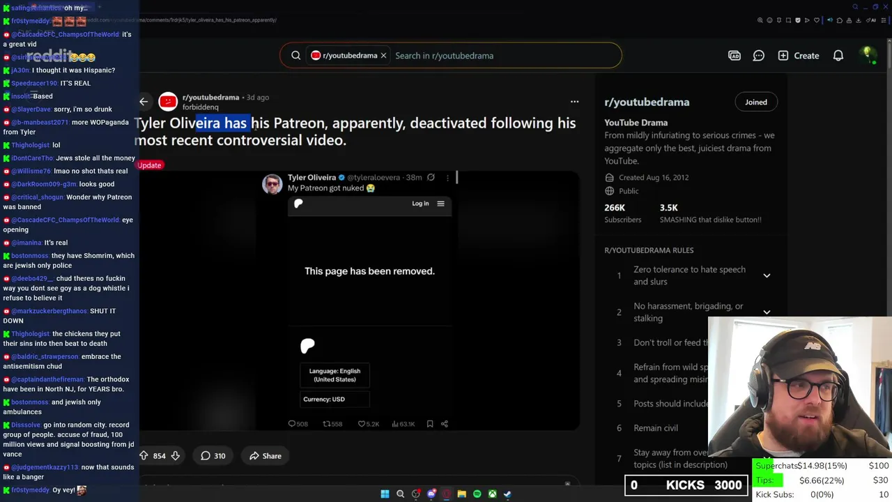
Task: Click the send-arrow icon in browser toolbar
Action: point(807,20)
